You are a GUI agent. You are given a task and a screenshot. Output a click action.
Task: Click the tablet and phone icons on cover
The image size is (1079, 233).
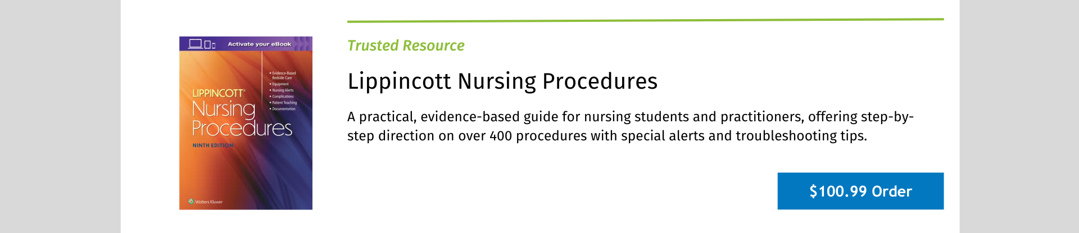(x=210, y=44)
